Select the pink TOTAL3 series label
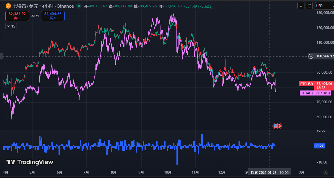 tap(307, 93)
